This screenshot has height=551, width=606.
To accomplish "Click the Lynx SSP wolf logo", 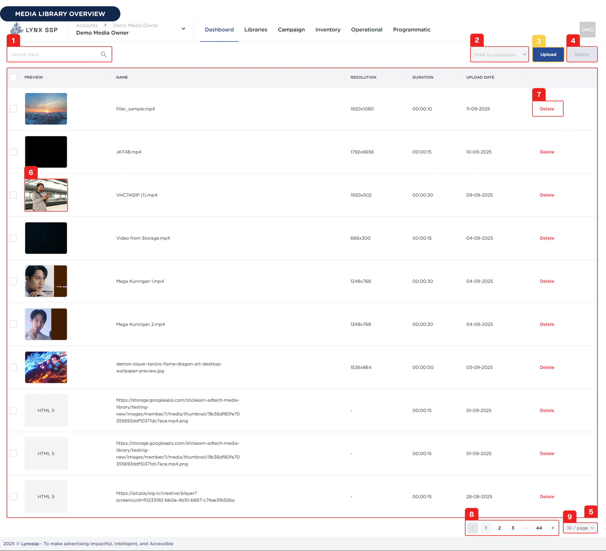I will (17, 29).
